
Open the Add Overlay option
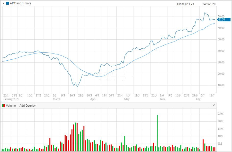[x=28, y=106]
